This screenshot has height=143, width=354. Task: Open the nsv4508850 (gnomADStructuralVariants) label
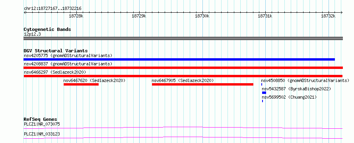(x=305, y=80)
